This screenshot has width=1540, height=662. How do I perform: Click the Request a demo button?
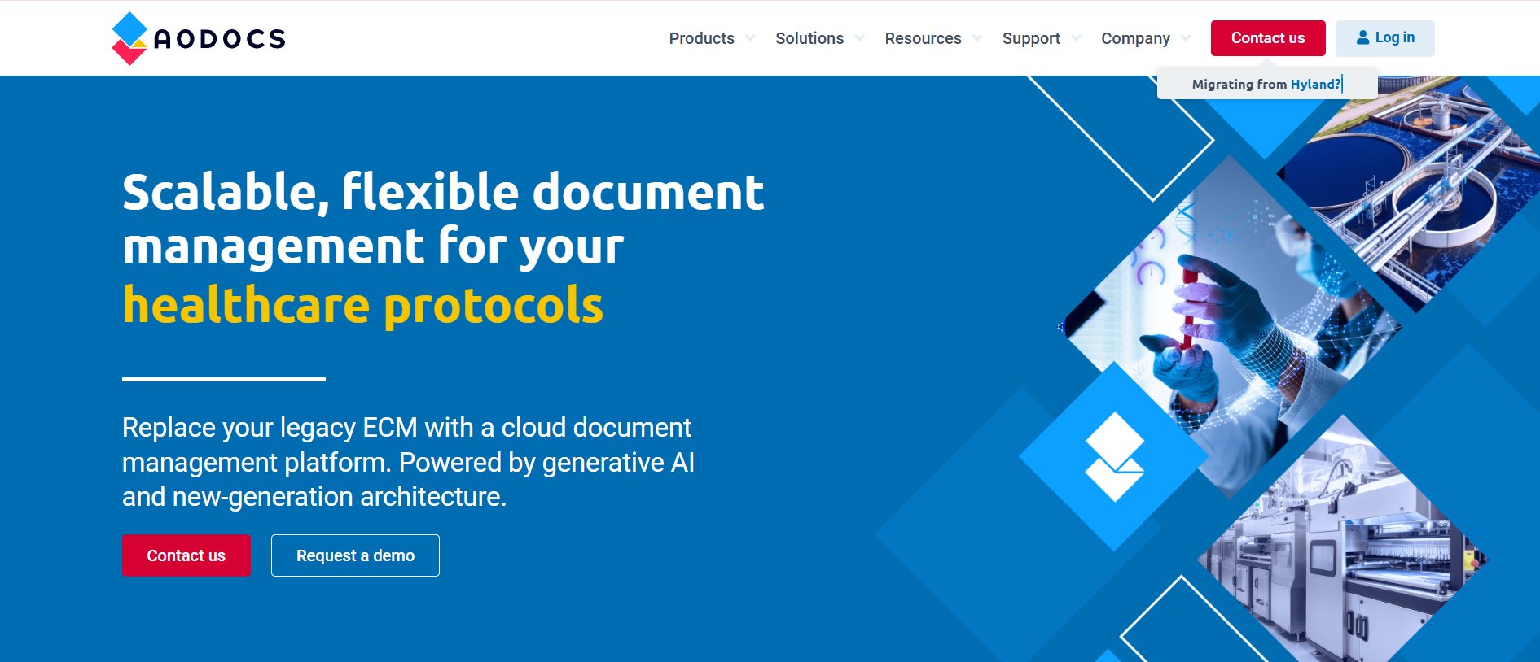(355, 555)
